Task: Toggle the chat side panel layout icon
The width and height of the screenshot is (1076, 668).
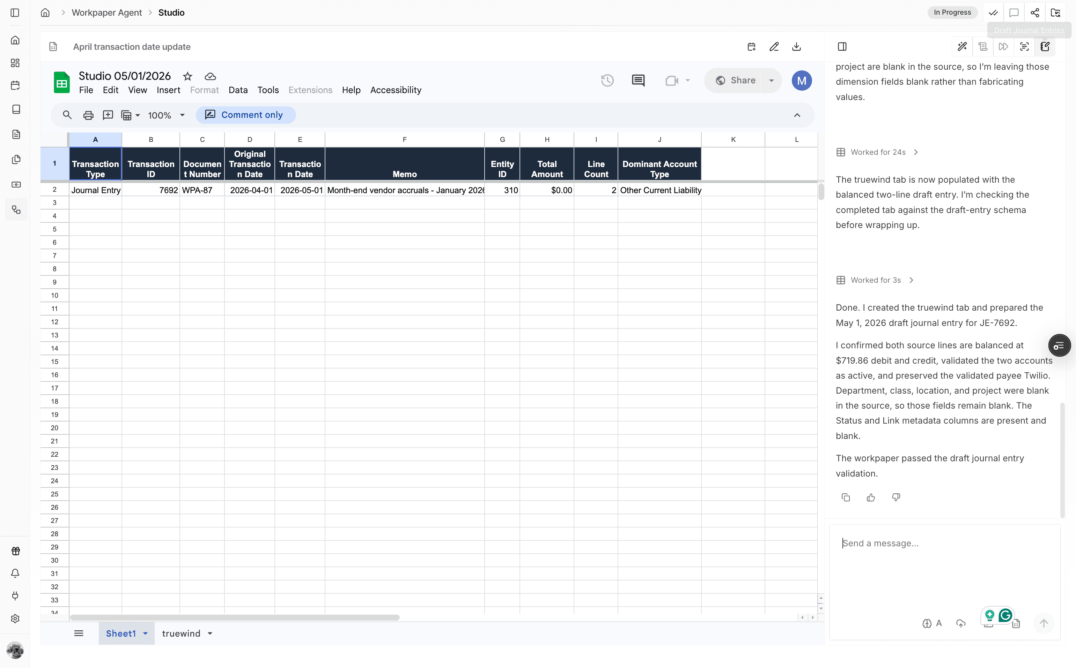Action: (x=842, y=47)
